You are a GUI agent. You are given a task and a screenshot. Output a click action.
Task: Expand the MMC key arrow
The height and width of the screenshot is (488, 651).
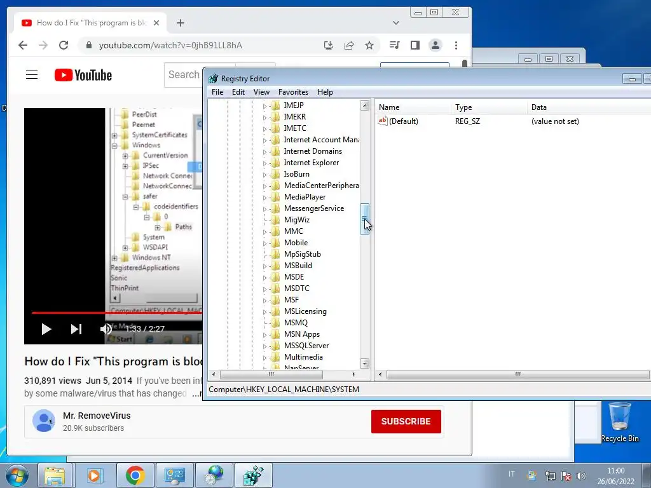pos(264,232)
